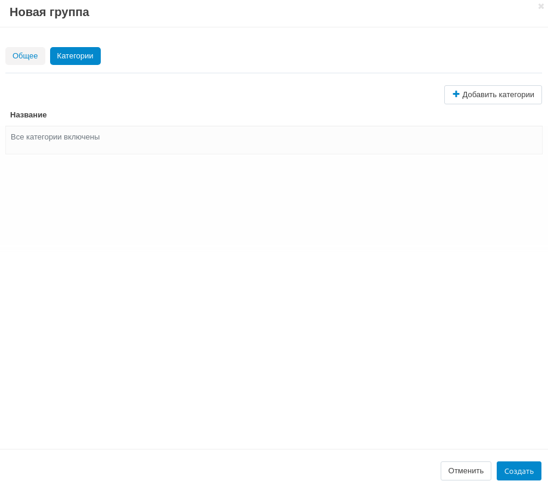The height and width of the screenshot is (490, 548).
Task: Choose the white Отменить button
Action: click(466, 471)
